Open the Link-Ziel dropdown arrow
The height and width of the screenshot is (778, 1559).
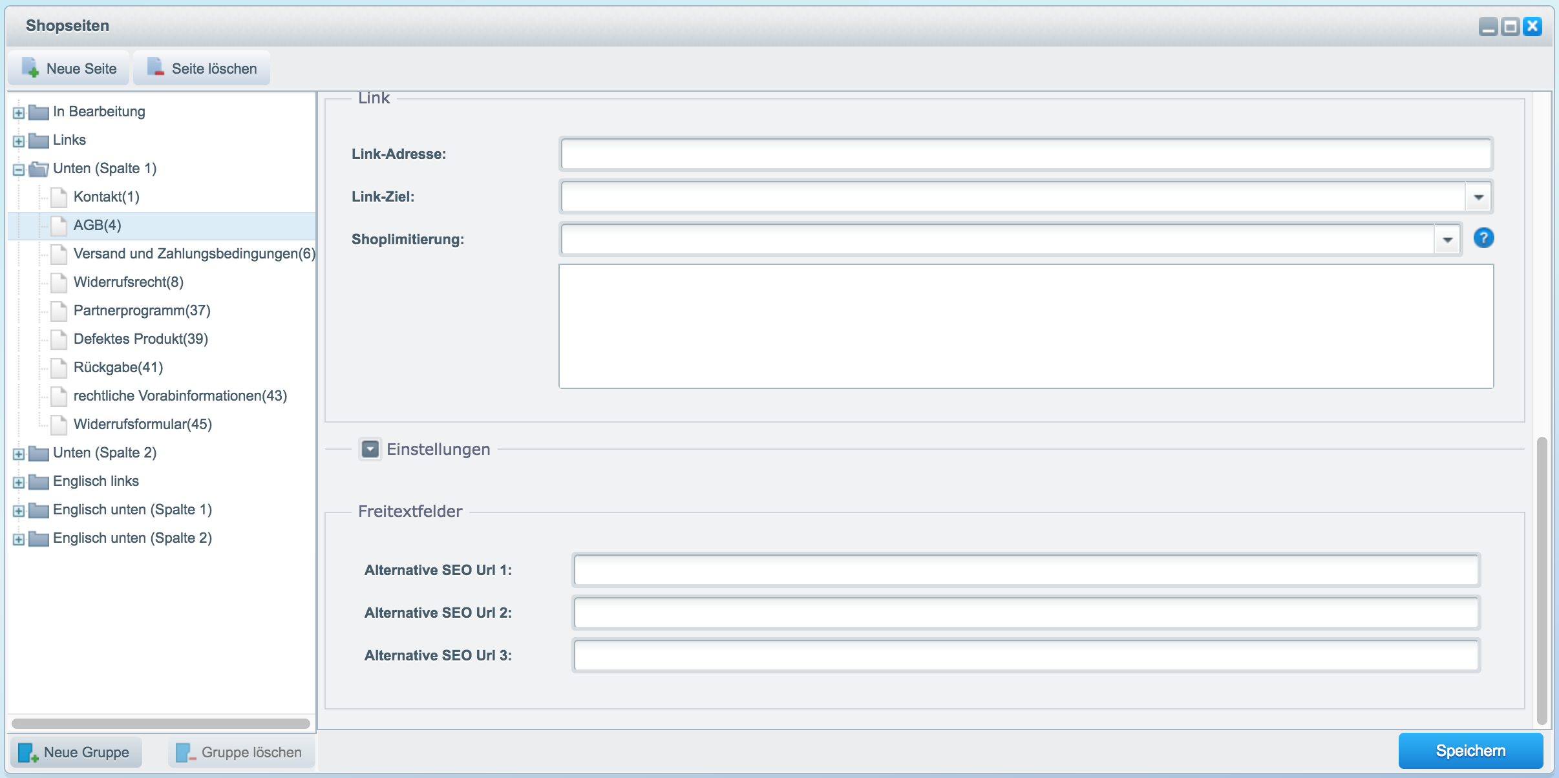[x=1478, y=197]
